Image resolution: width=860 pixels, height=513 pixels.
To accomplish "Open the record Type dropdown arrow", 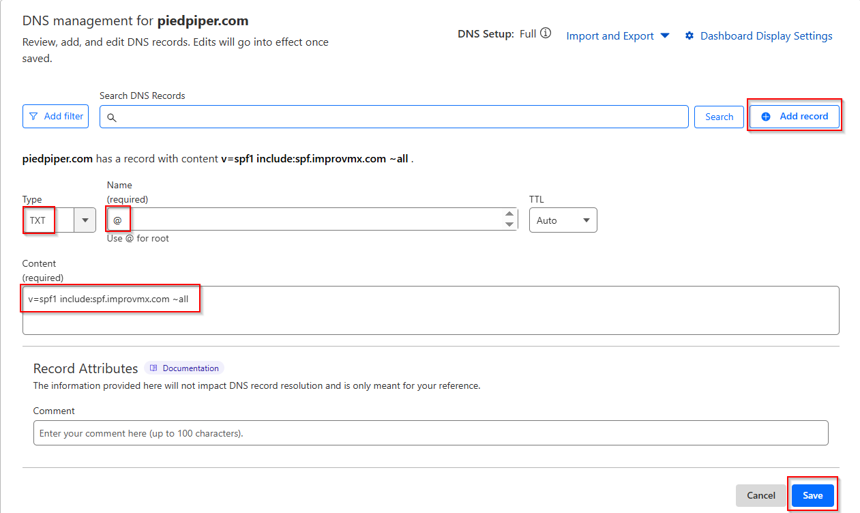I will pyautogui.click(x=85, y=220).
